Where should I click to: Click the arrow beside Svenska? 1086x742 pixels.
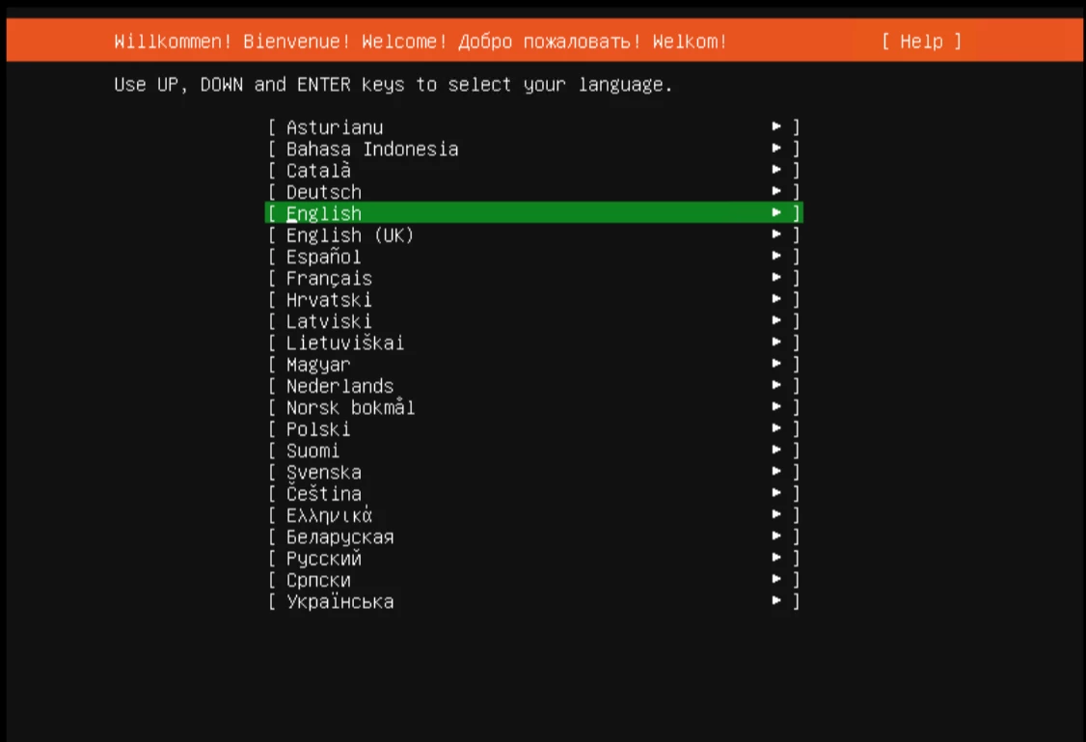[x=776, y=471]
